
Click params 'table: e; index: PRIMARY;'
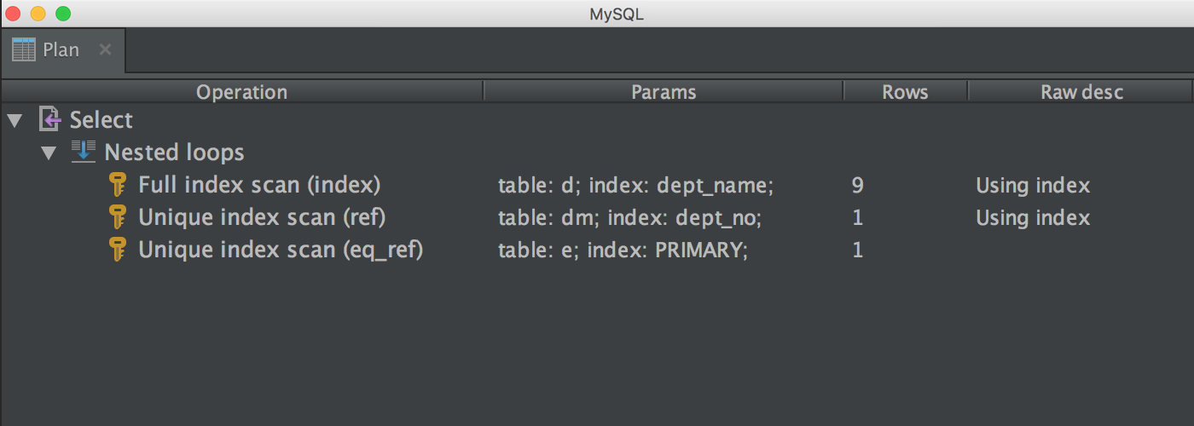[x=623, y=250]
